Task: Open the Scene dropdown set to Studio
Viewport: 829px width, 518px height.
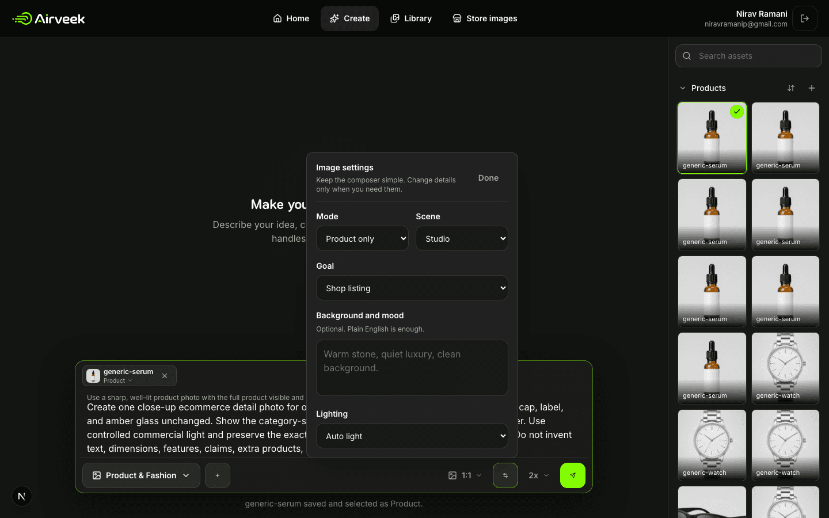Action: tap(462, 238)
